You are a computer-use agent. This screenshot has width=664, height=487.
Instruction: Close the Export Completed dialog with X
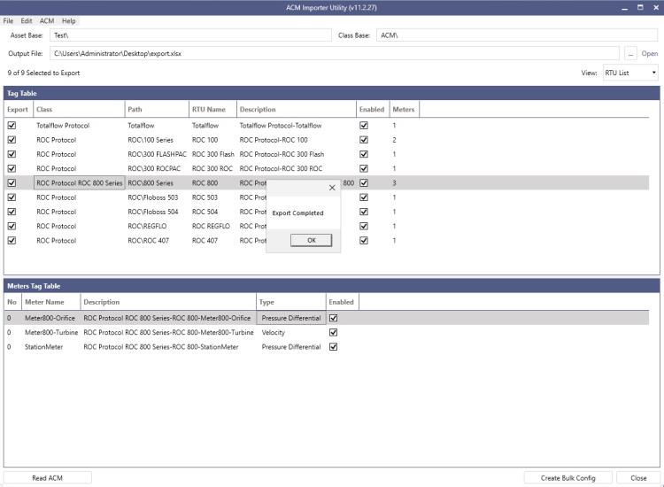(332, 188)
